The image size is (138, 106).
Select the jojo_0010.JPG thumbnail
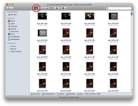[x=66, y=50]
